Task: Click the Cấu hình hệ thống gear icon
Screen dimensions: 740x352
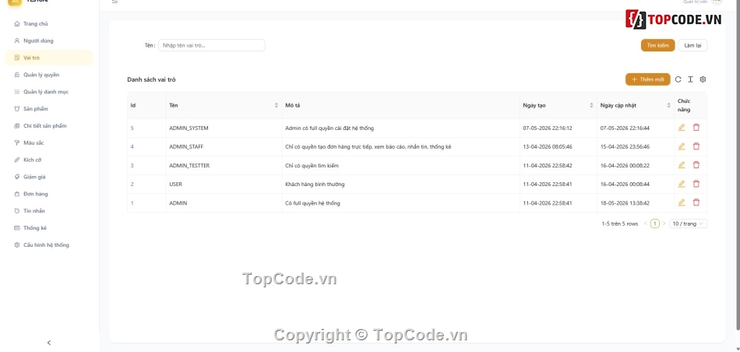Action: 17,245
